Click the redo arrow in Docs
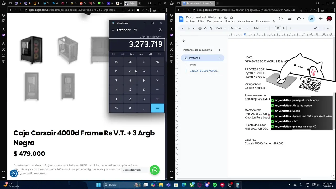 pos(194,28)
